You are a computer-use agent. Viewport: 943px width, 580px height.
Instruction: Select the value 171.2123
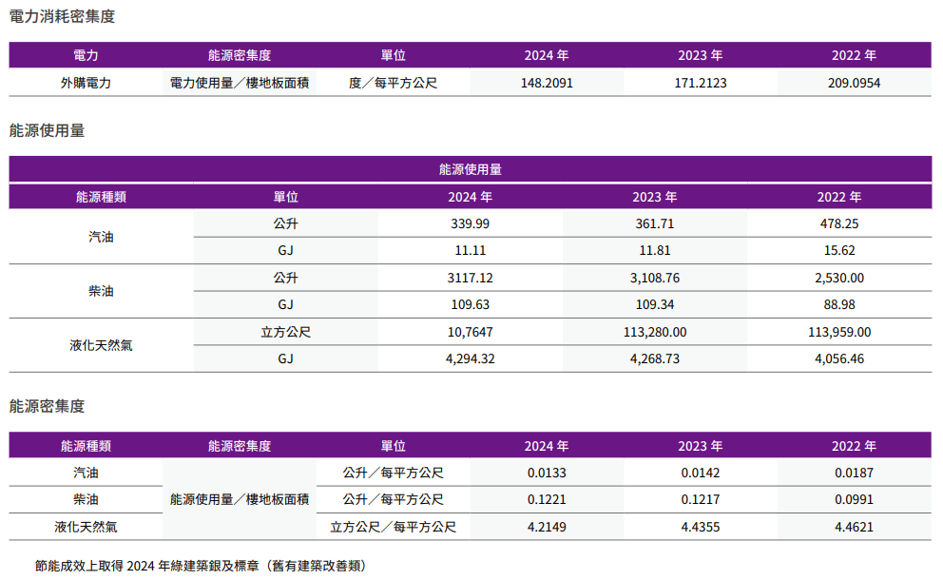coord(700,83)
